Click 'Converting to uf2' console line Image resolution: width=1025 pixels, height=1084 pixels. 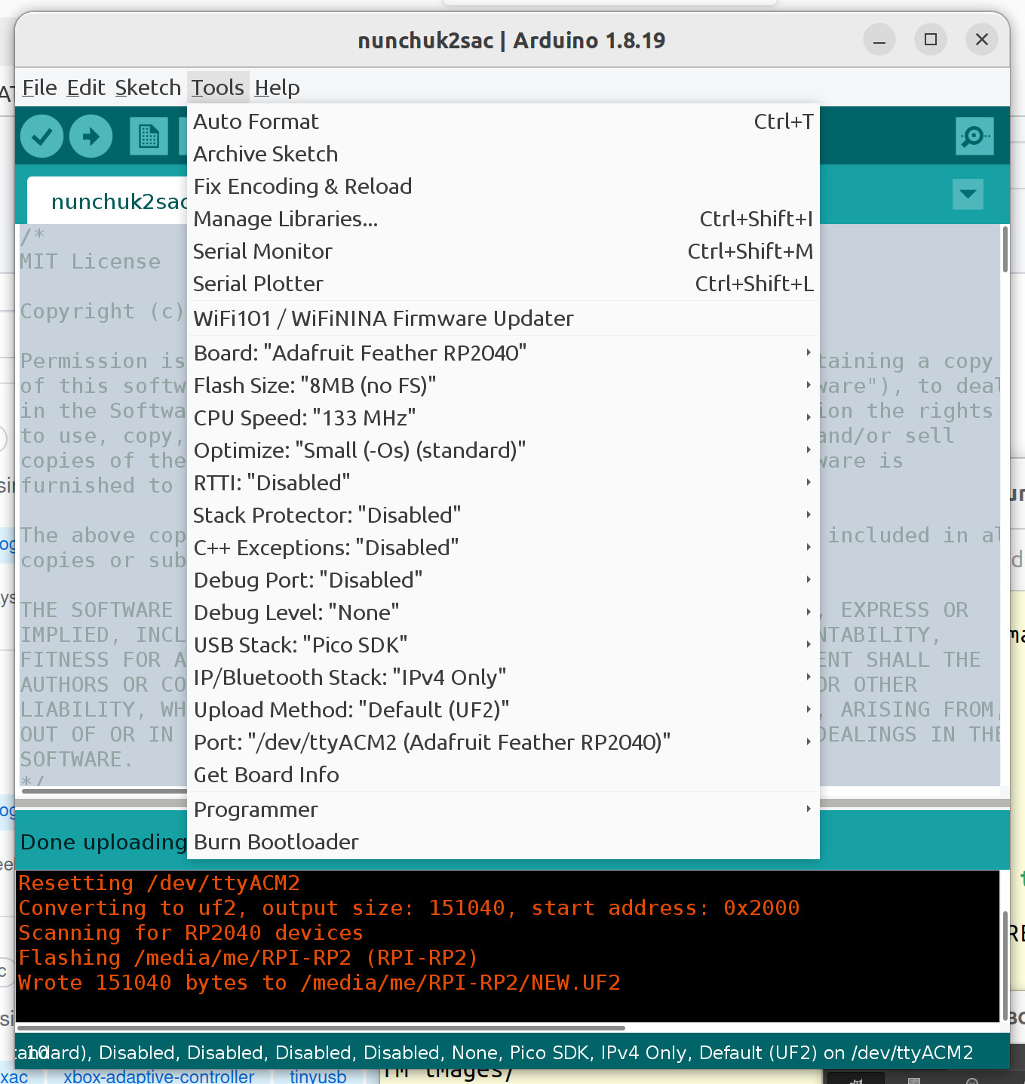pyautogui.click(x=409, y=907)
